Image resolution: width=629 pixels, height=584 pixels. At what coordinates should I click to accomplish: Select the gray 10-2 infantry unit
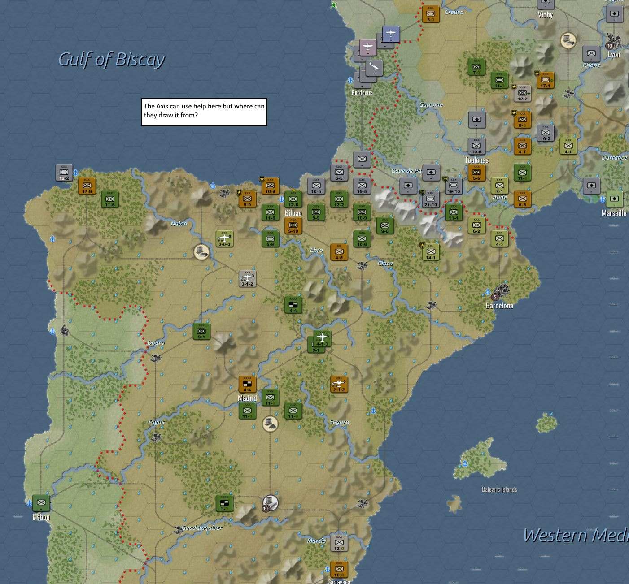point(545,133)
